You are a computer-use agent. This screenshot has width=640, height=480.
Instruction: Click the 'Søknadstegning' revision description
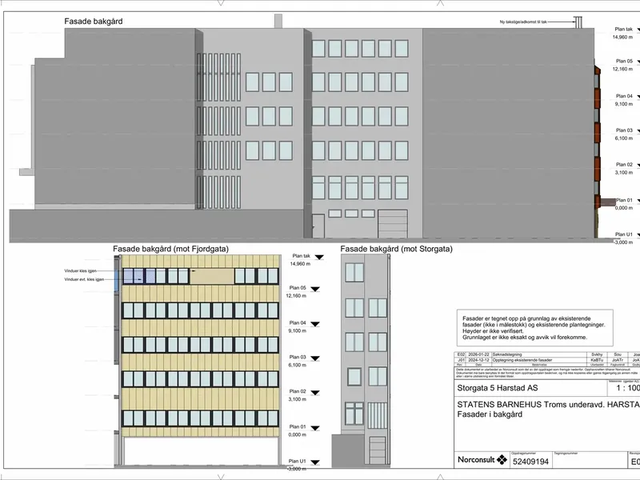click(x=507, y=354)
